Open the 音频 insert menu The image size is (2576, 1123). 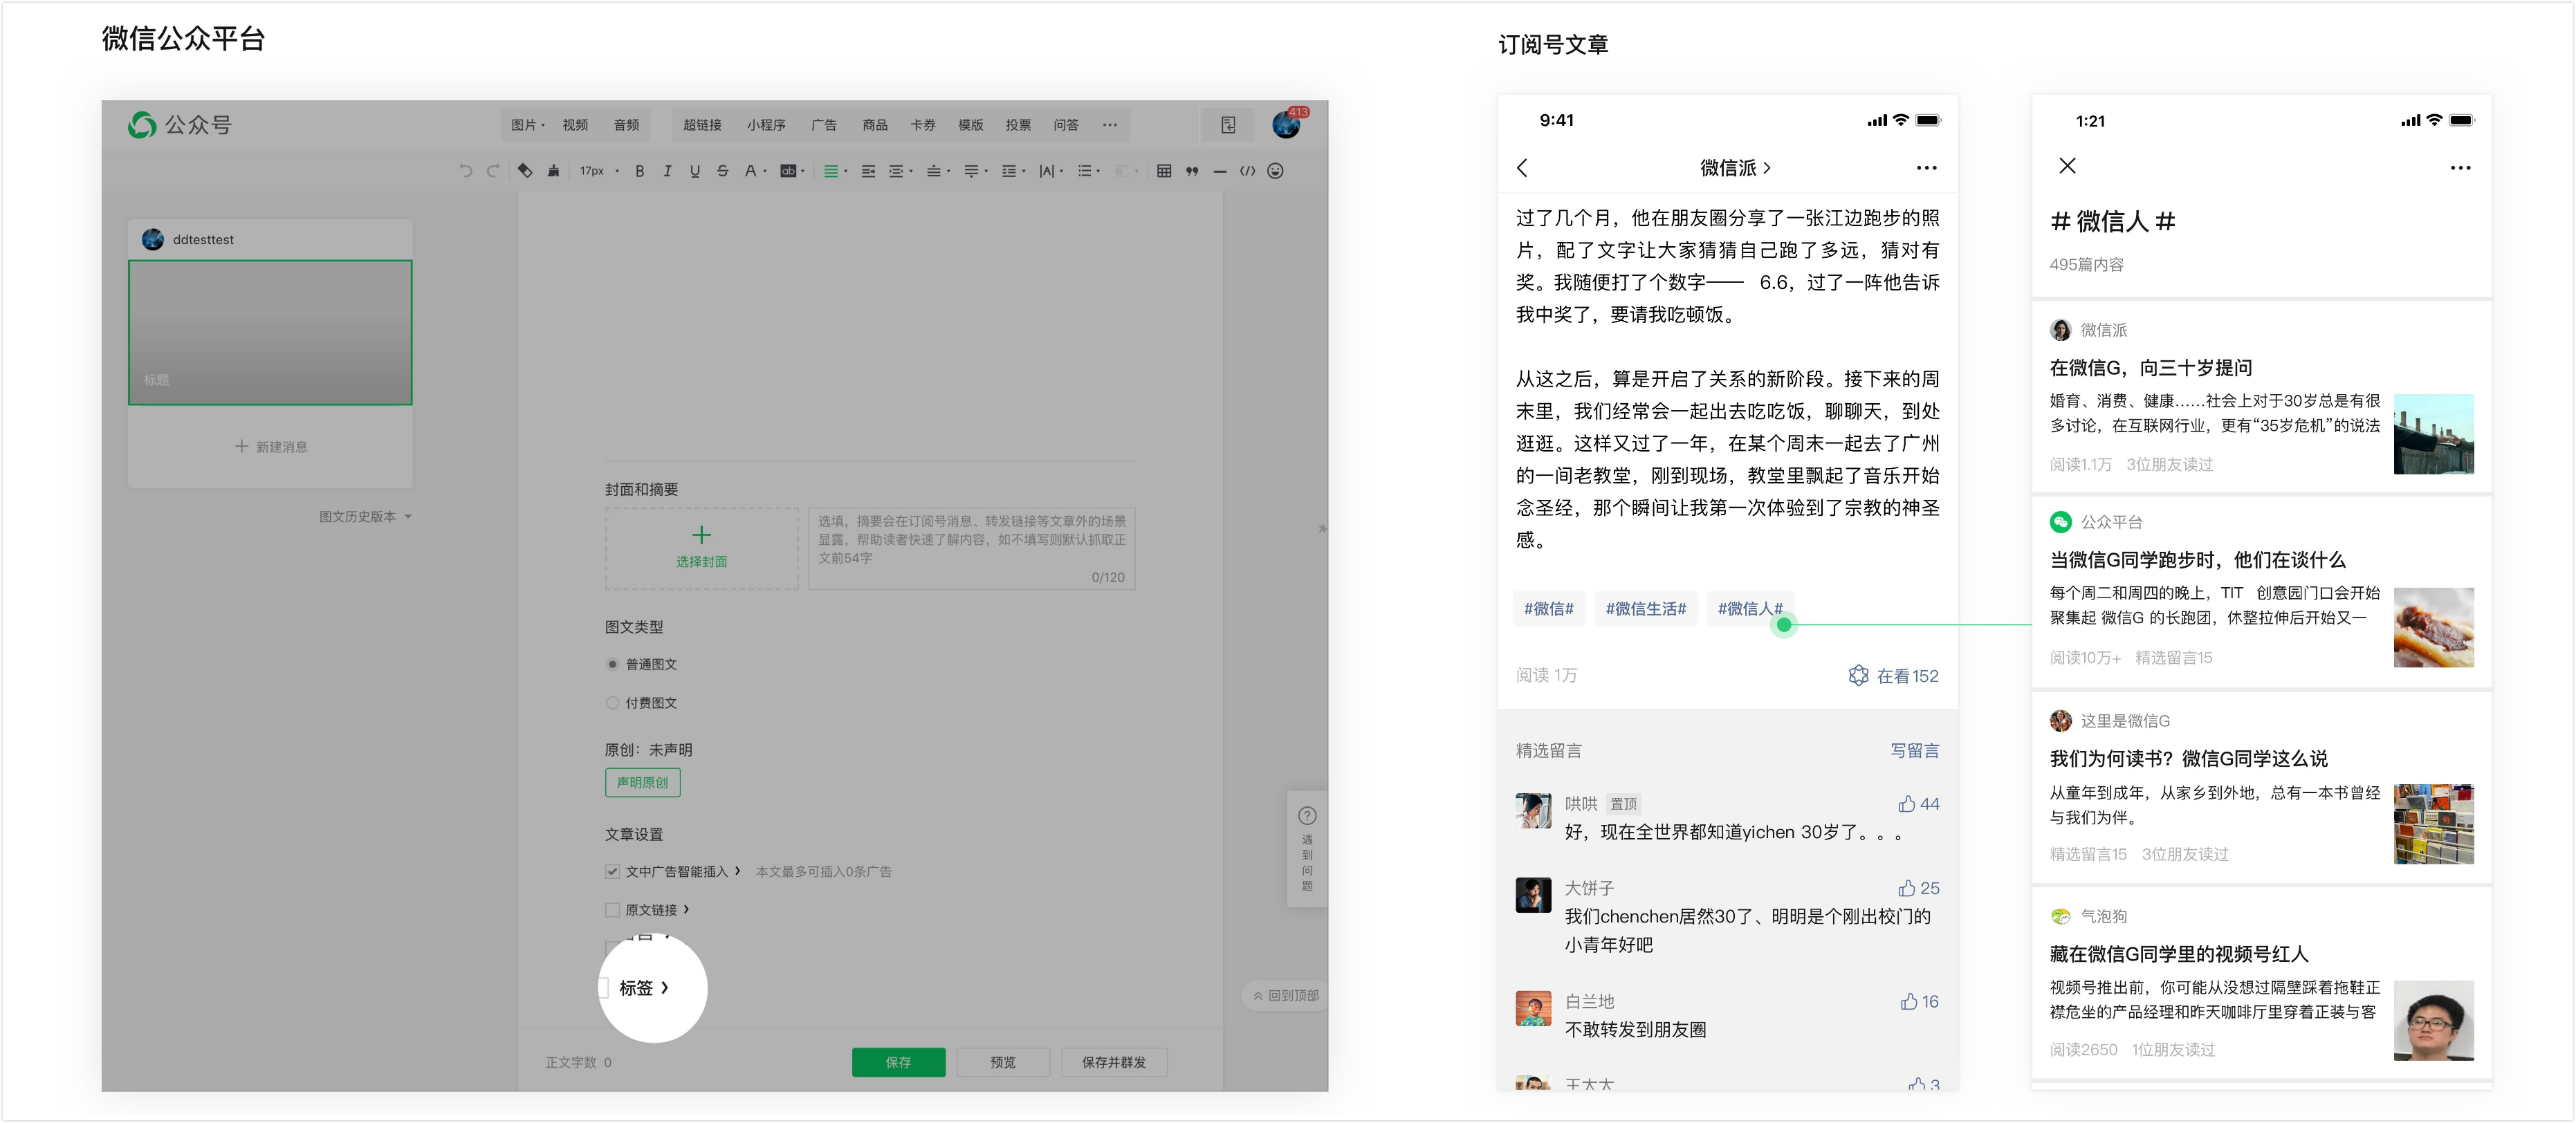(x=626, y=125)
